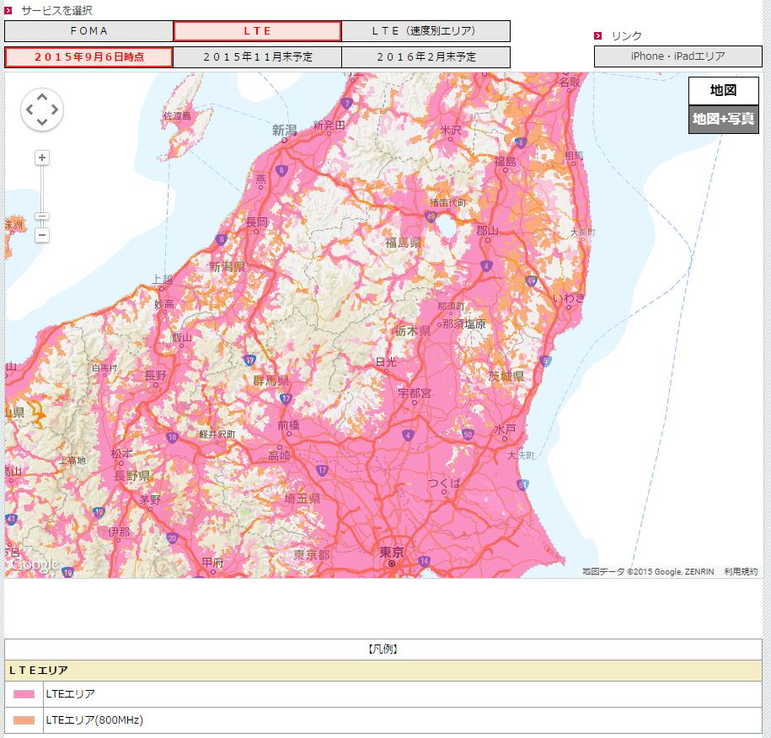Click the 長野県 prefecture label
771x738 pixels.
coord(131,475)
